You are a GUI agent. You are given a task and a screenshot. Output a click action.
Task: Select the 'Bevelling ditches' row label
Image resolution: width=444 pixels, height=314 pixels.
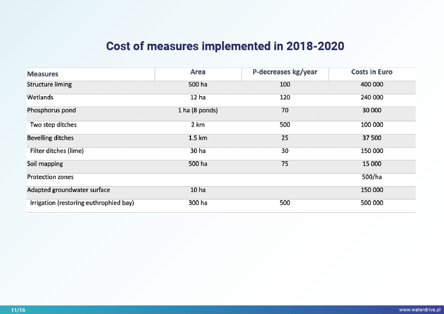point(51,138)
